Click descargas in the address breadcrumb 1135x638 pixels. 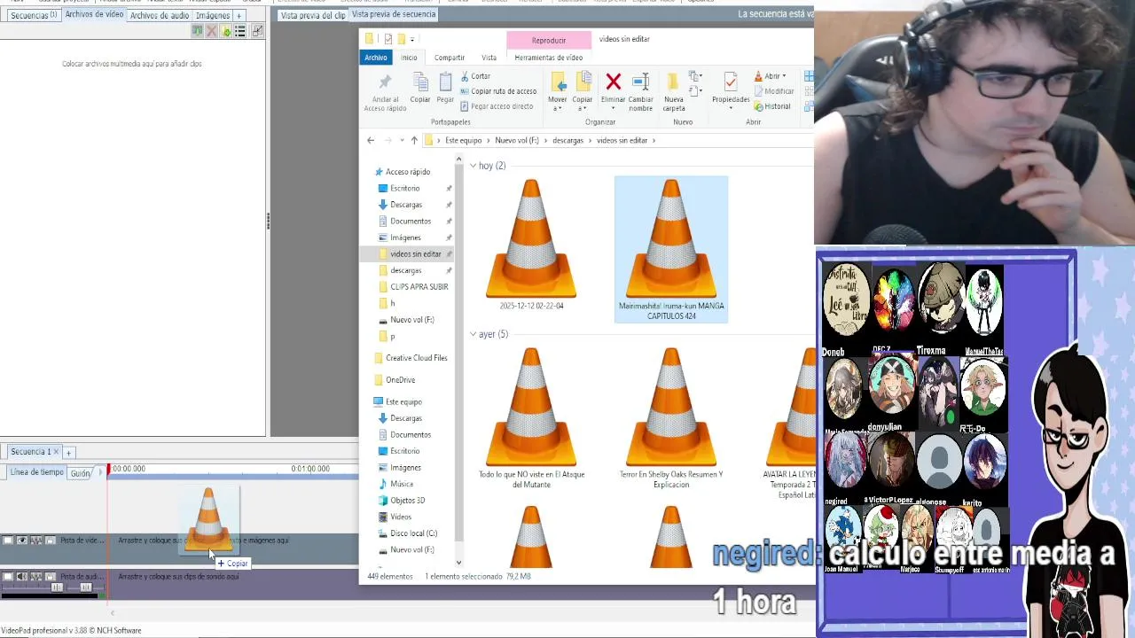tap(567, 140)
